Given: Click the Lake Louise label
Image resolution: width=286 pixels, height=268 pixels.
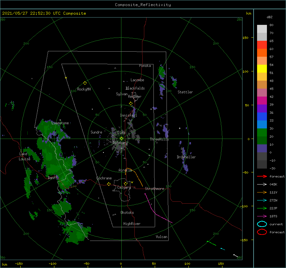Looking at the screenshot, I should point(24,156).
